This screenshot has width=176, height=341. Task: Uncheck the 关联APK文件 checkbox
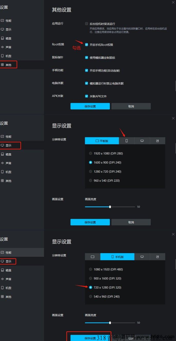coord(87,96)
